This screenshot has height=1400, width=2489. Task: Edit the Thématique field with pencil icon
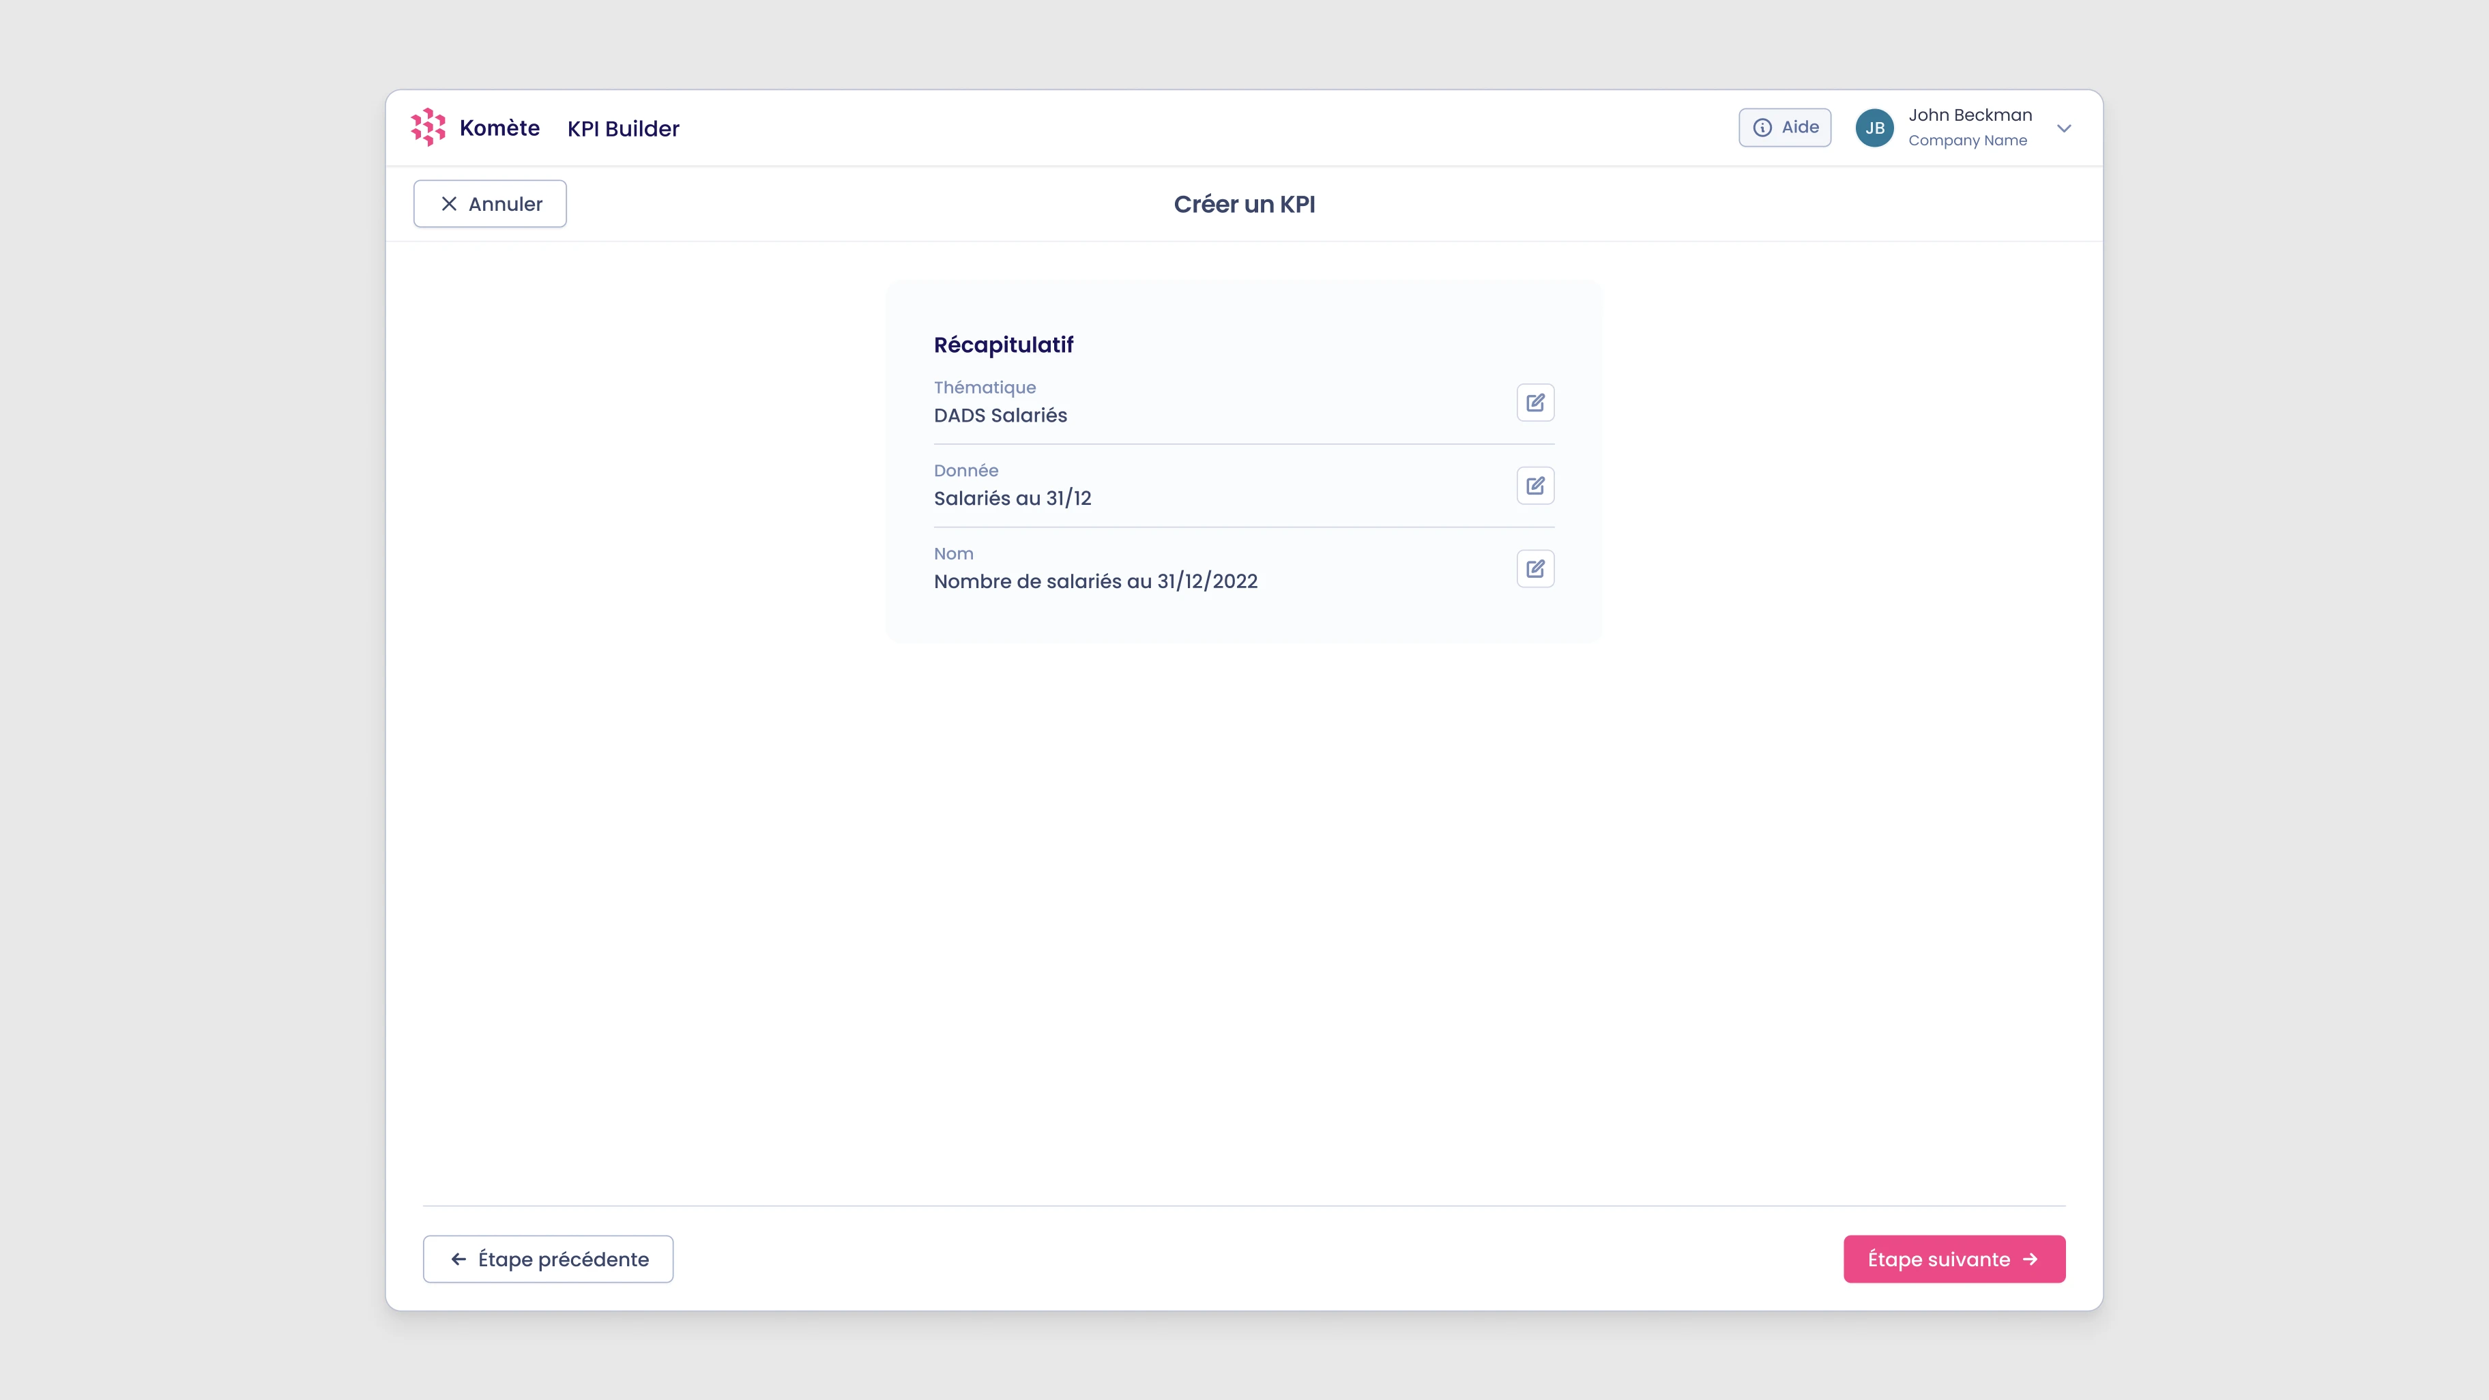(1534, 402)
